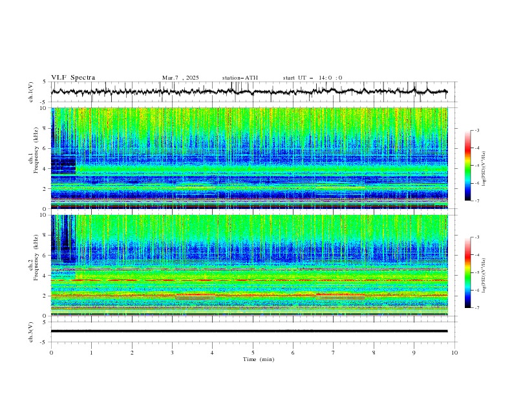Click the dark blue startup patch in ch.2 spectrogram
Image resolution: width=512 pixels, height=396 pixels.
point(63,238)
